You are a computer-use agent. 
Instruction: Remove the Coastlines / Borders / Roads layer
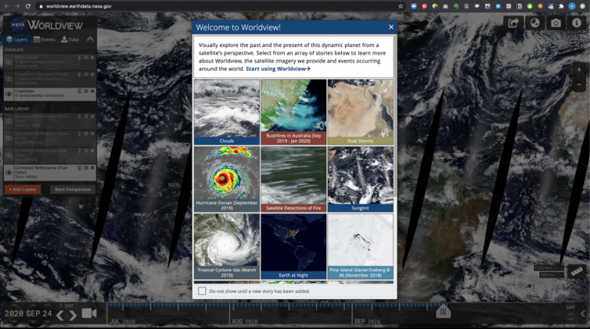[92, 75]
